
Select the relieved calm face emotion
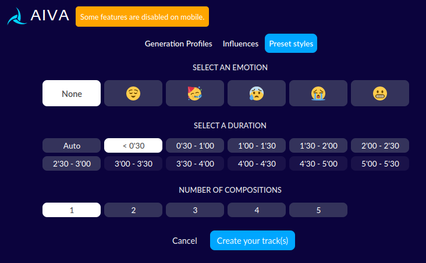[x=133, y=93]
